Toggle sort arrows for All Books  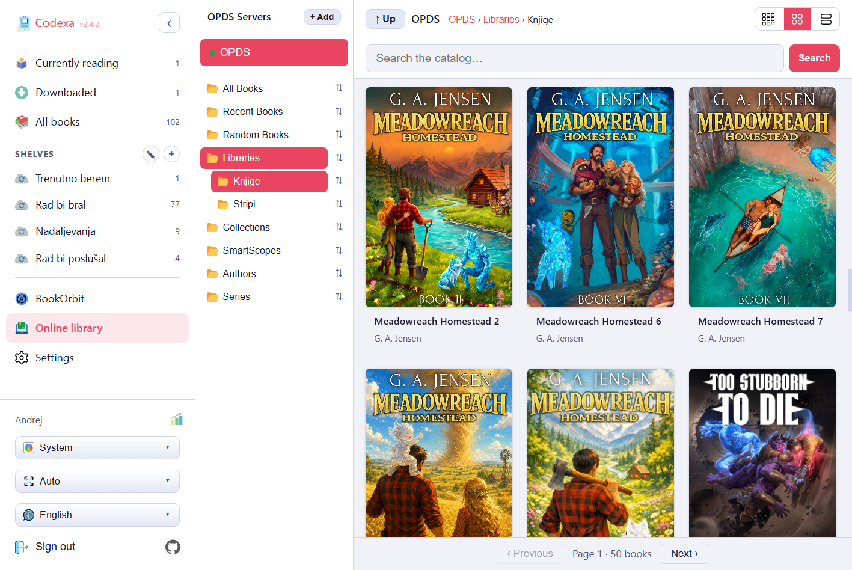point(339,88)
